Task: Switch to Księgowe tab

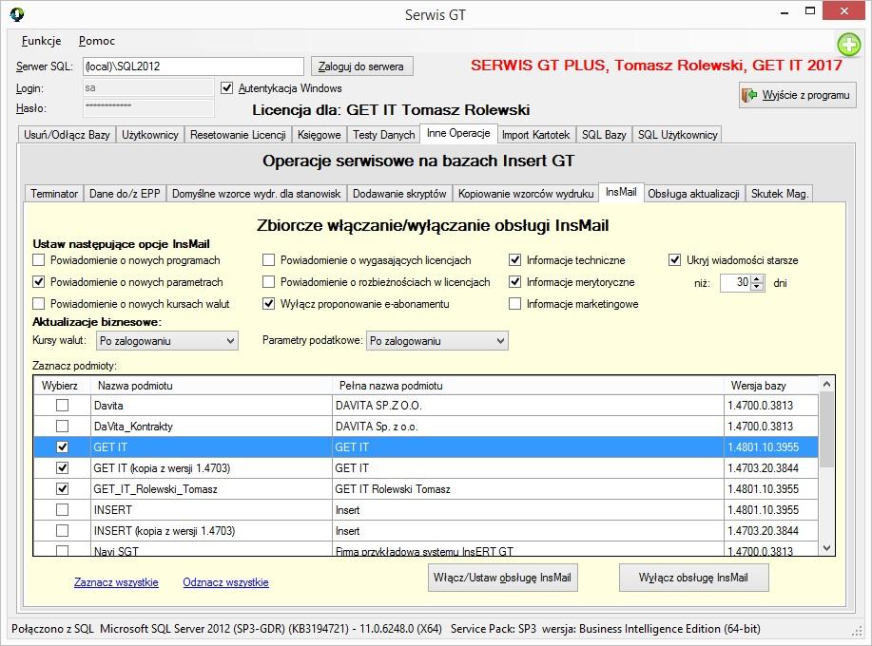Action: click(320, 134)
